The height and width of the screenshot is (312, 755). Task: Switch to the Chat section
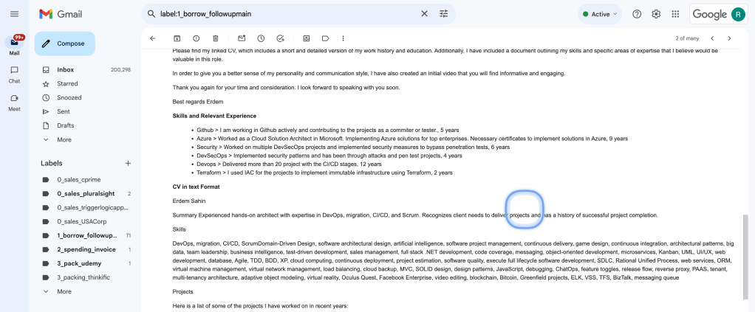15,74
